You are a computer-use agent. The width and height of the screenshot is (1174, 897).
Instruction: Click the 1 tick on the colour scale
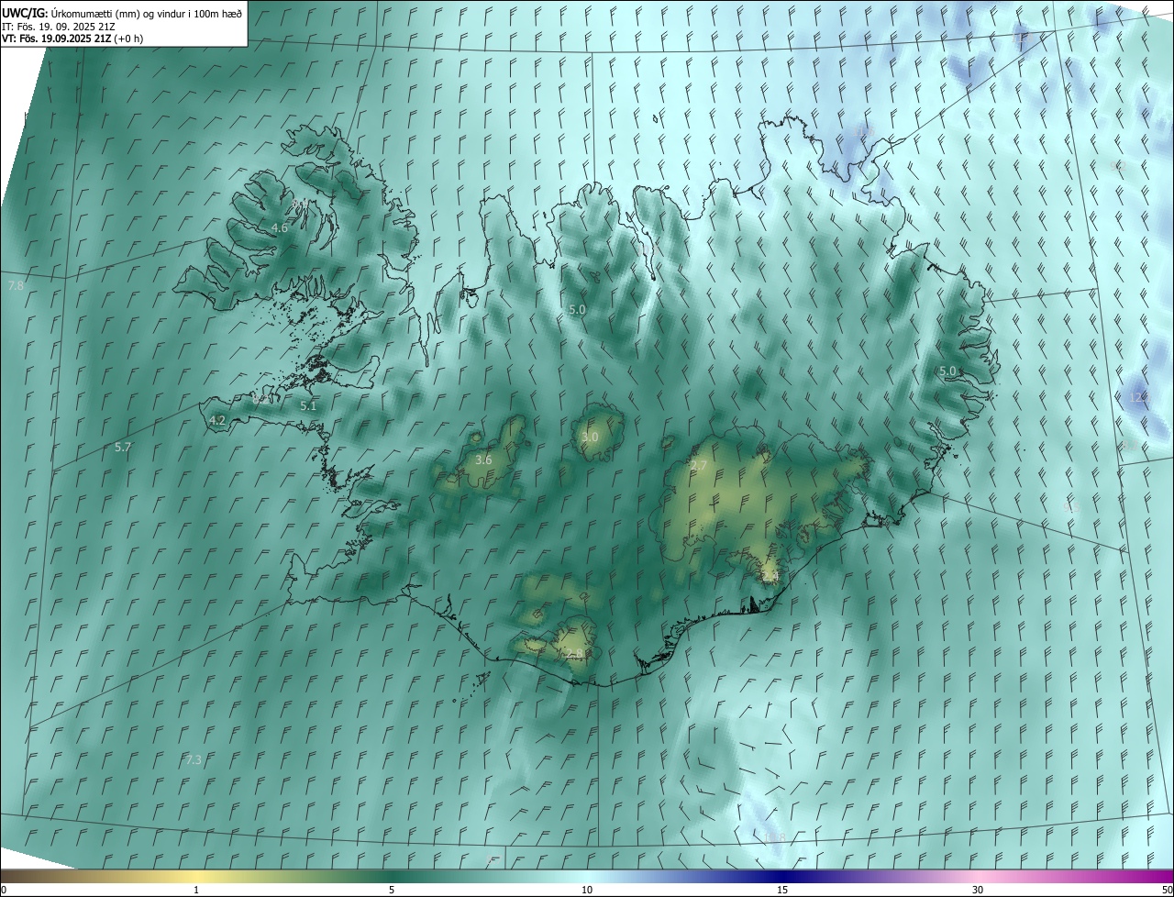click(x=196, y=890)
